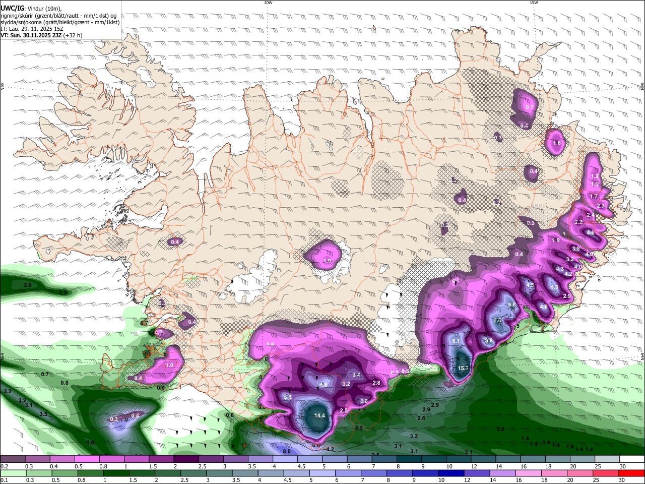Click pale gray 25 swatch in upper legend row
The image size is (645, 484).
[607, 459]
